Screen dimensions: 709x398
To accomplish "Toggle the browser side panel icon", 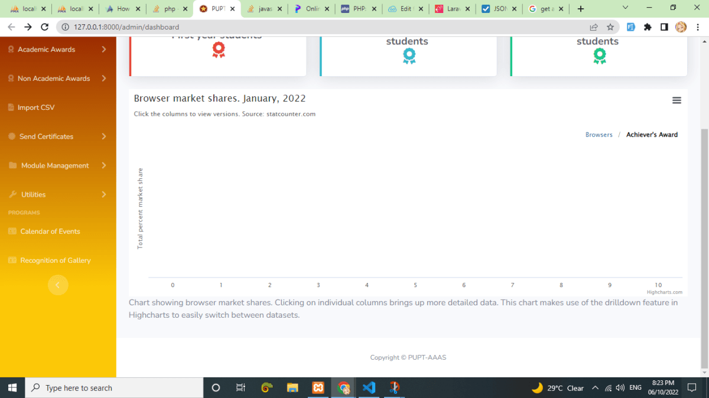I will pos(664,27).
